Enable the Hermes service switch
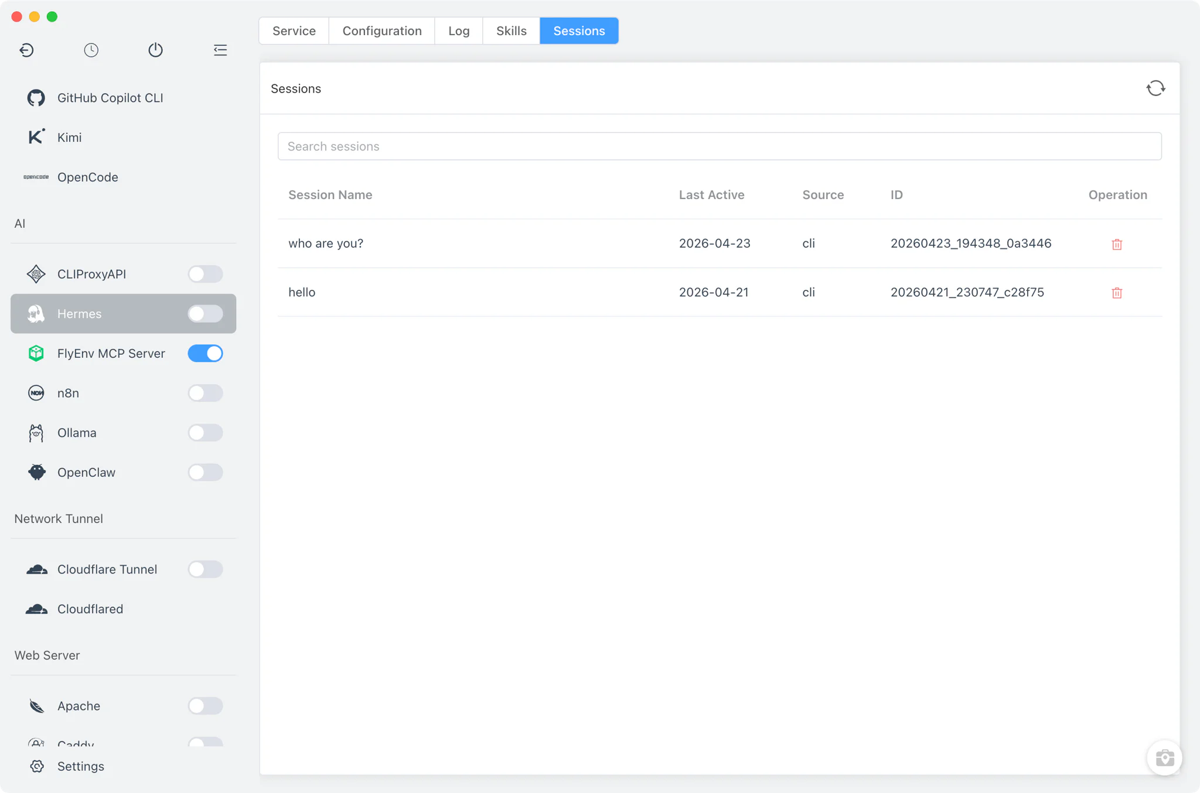Viewport: 1200px width, 793px height. tap(205, 314)
